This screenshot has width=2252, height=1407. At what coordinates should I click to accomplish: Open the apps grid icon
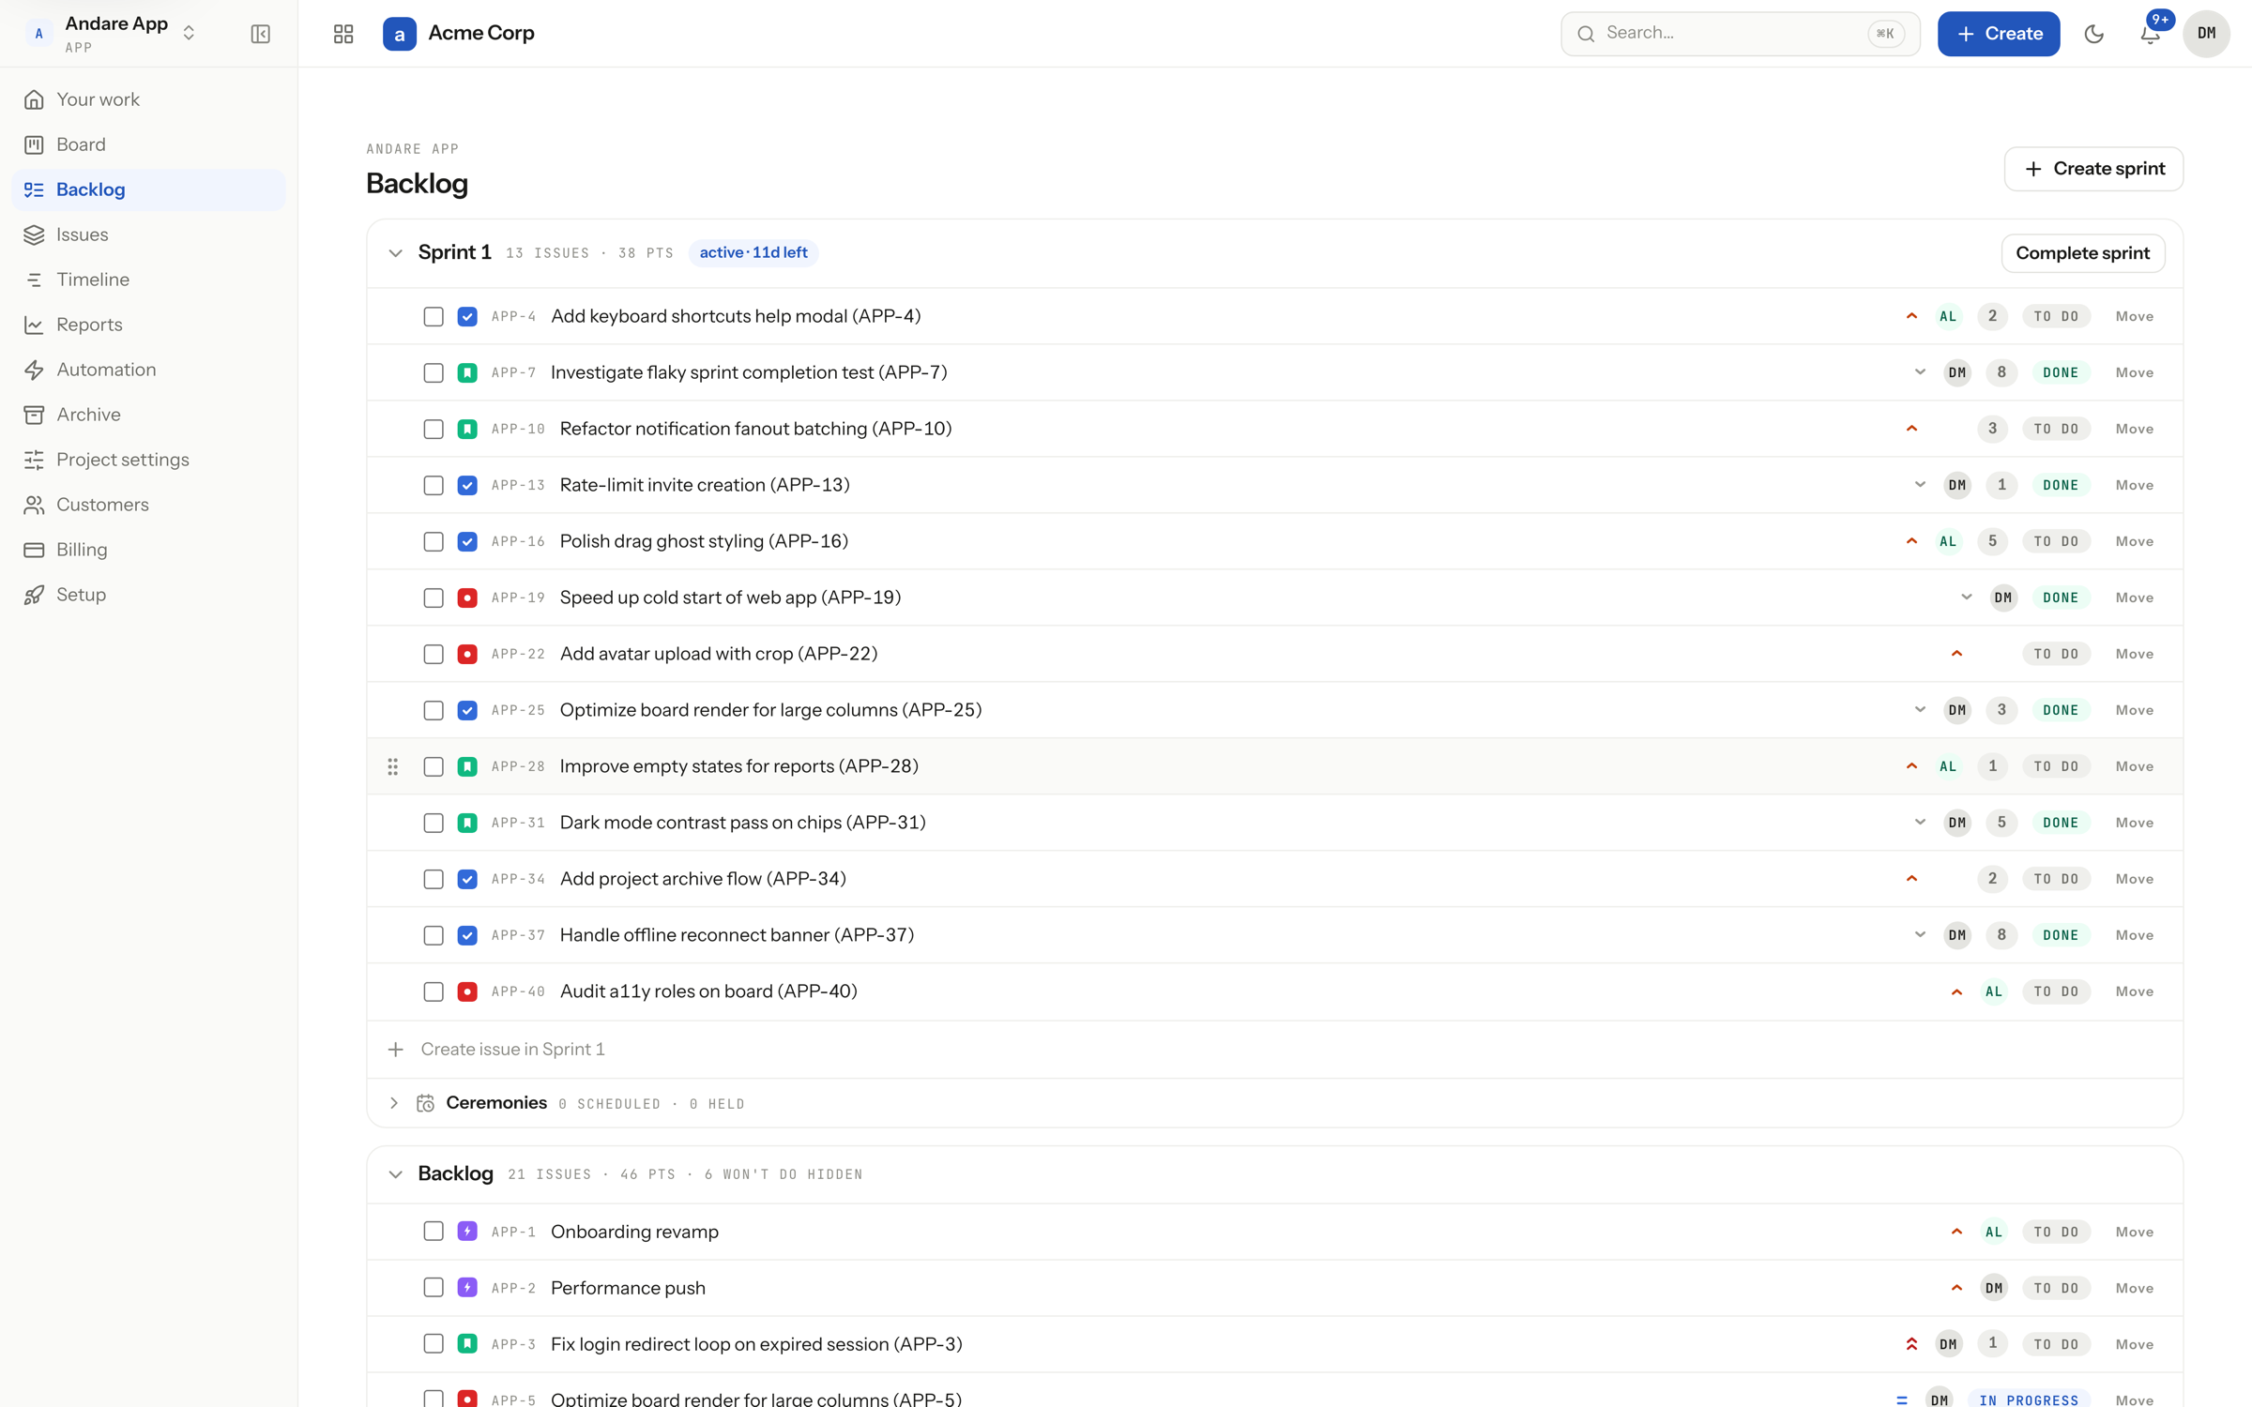(x=343, y=34)
